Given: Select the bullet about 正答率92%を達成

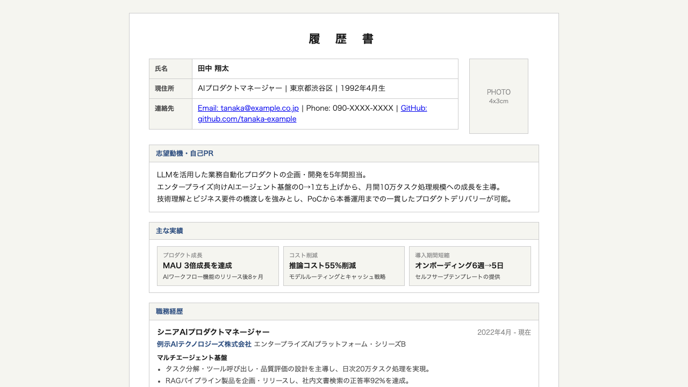Looking at the screenshot, I should 288,381.
